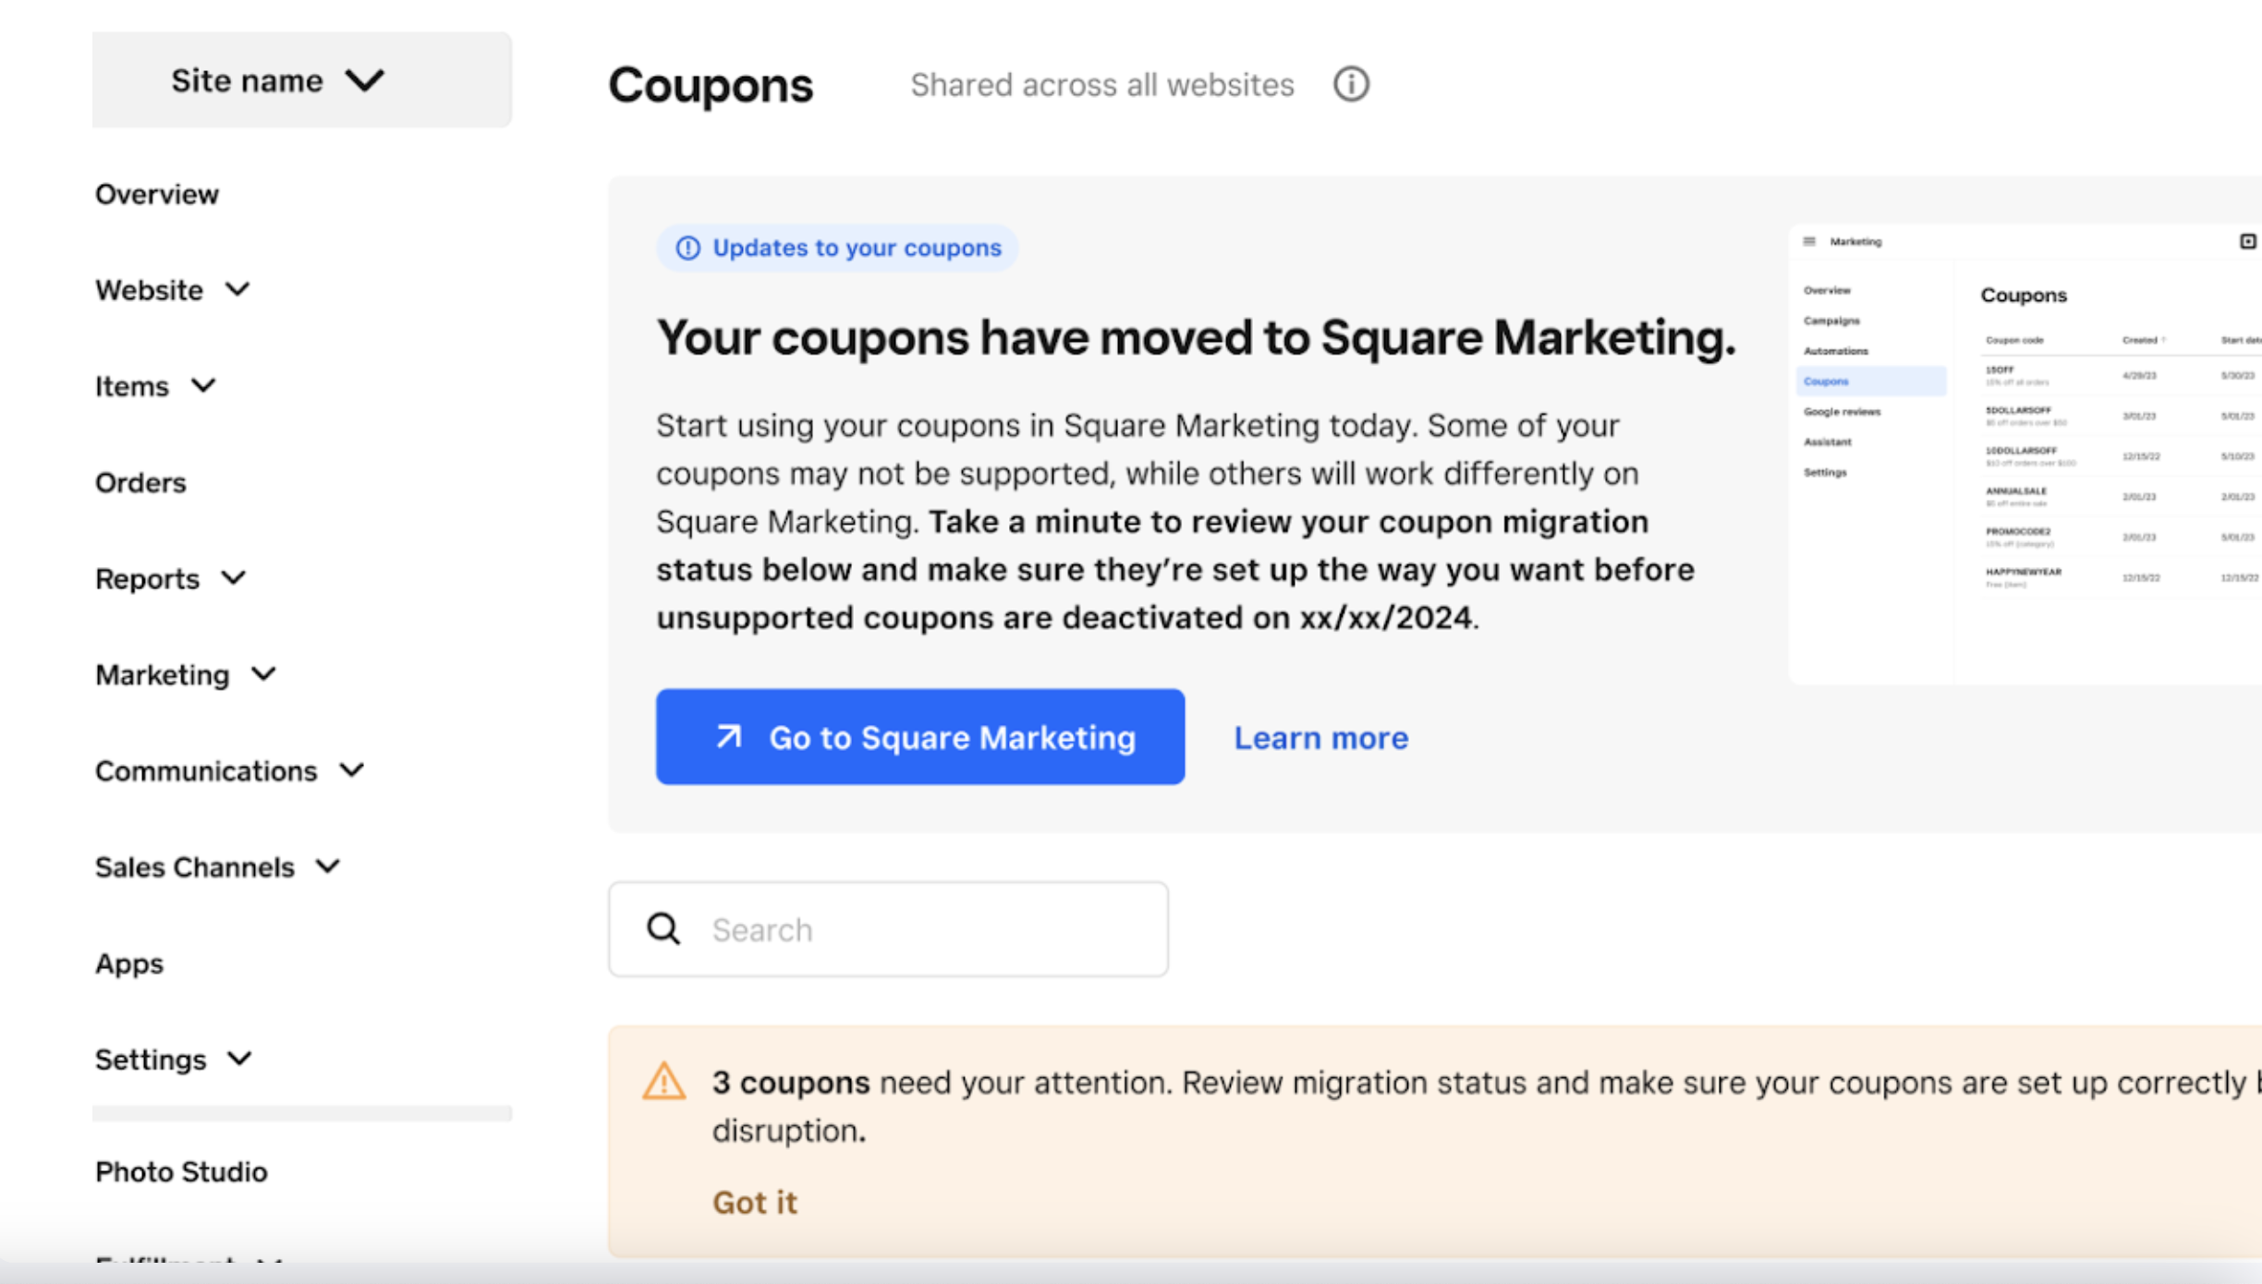Click the Learn more link

pos(1321,738)
